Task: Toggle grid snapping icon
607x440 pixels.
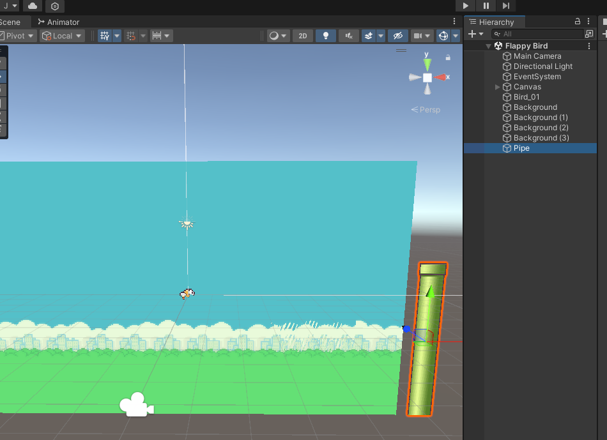Action: tap(131, 36)
